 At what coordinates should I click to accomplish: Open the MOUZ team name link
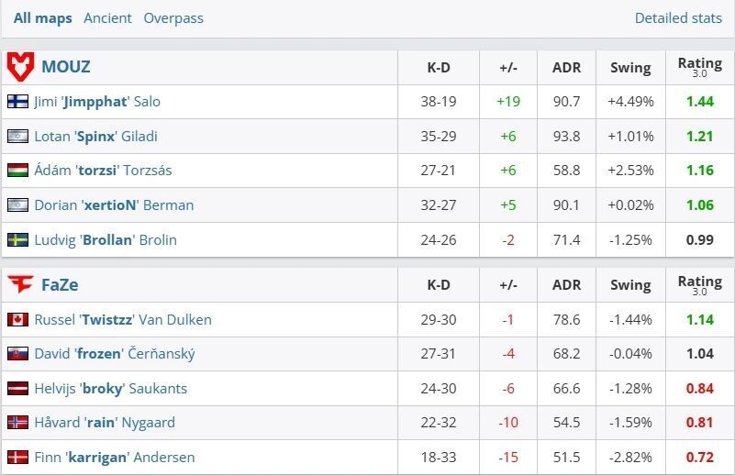66,67
